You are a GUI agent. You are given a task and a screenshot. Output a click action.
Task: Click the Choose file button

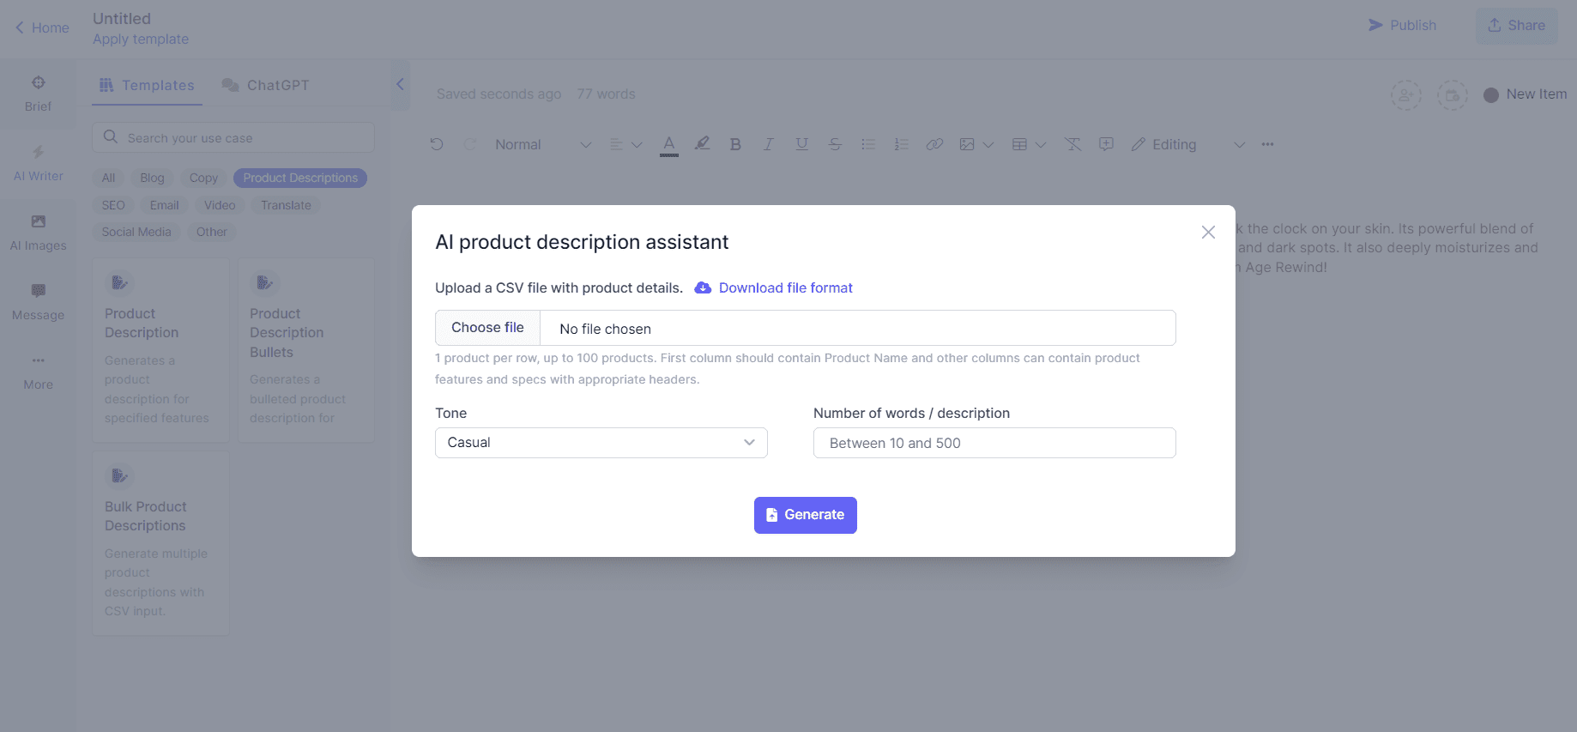coord(487,328)
